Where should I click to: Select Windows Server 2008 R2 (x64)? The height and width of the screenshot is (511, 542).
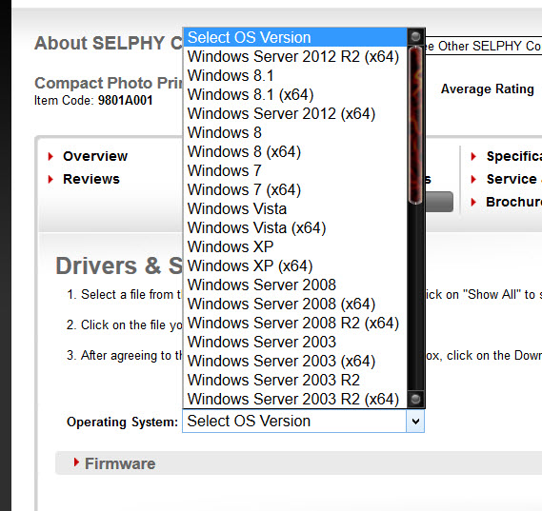295,323
